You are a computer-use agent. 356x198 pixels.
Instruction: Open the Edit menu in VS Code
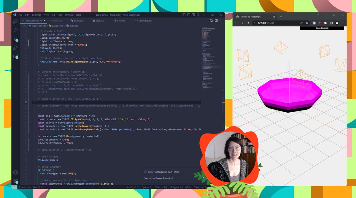(x=27, y=15)
